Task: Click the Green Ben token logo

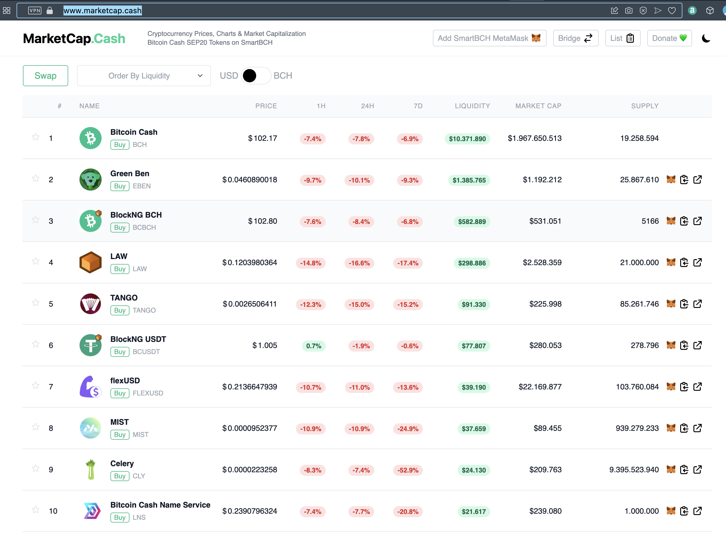Action: tap(90, 180)
